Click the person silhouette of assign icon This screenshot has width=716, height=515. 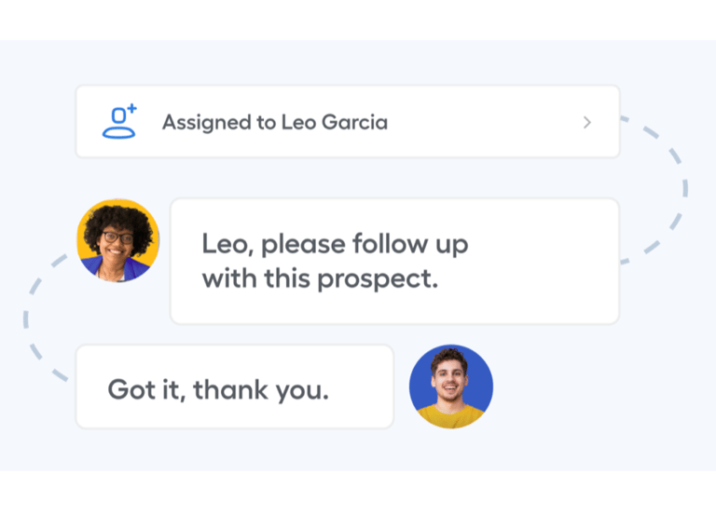117,125
